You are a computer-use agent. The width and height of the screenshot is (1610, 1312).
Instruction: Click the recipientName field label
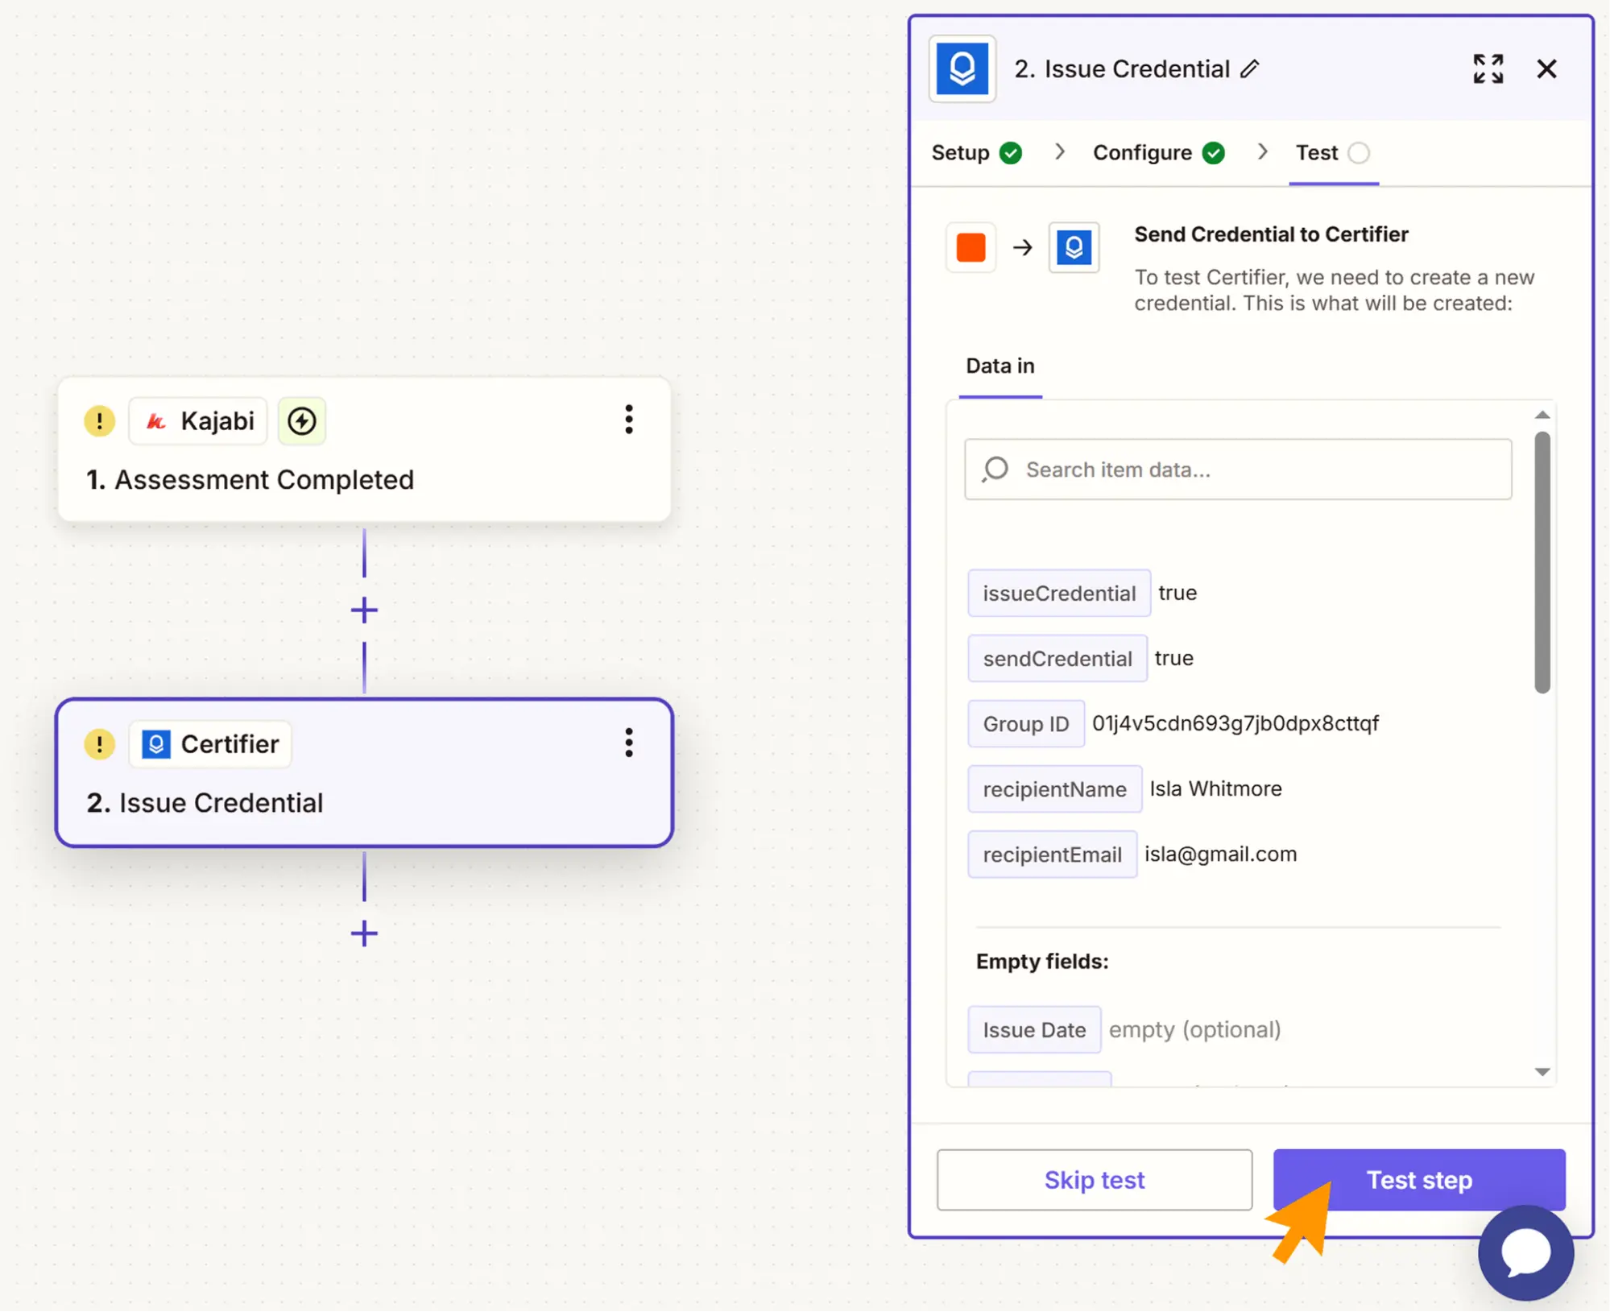tap(1054, 789)
